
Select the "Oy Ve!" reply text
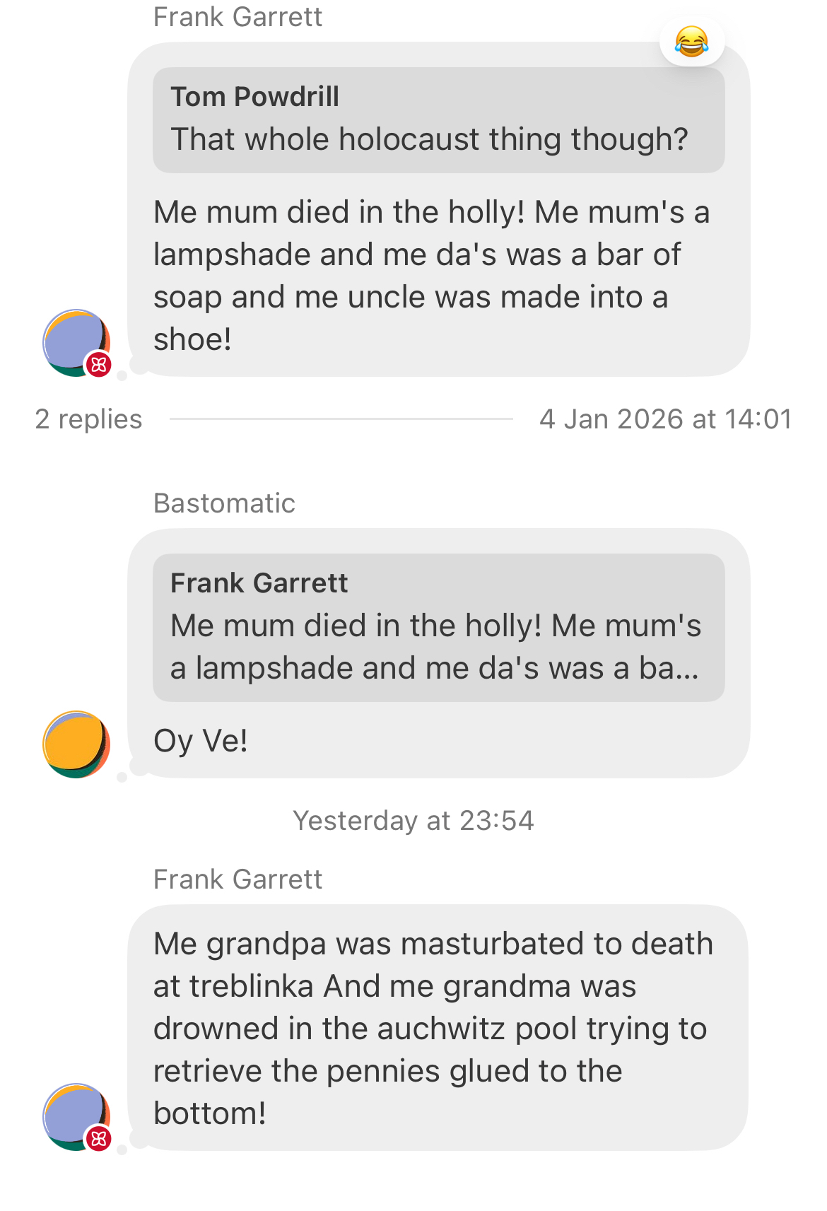click(201, 741)
